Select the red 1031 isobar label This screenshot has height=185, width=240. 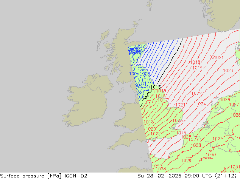pyautogui.click(x=235, y=166)
